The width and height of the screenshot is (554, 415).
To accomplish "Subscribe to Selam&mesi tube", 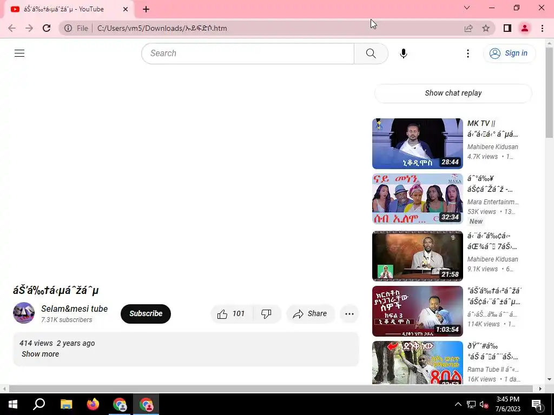I will (146, 314).
